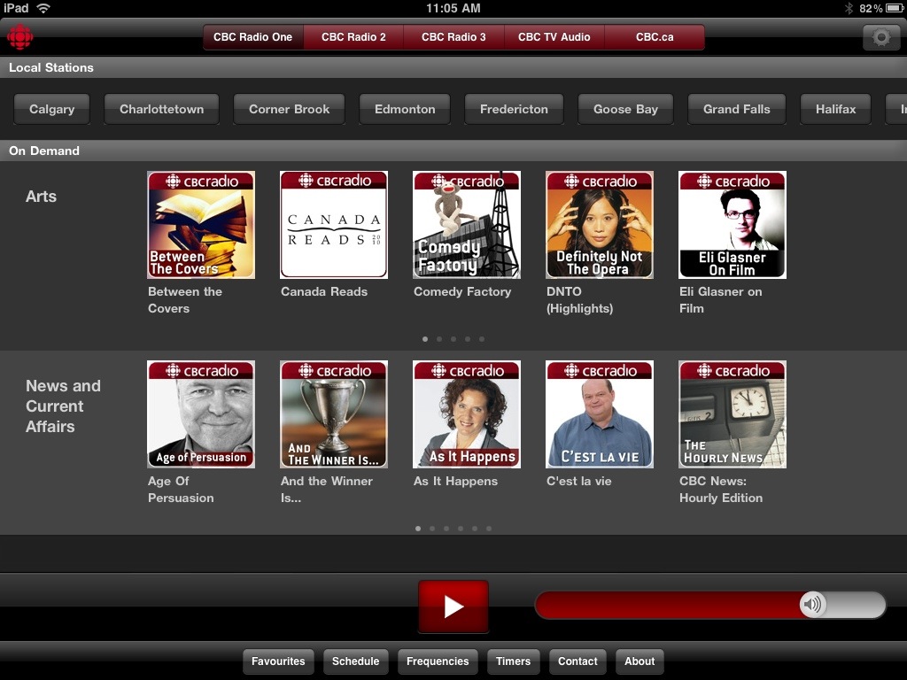Image resolution: width=907 pixels, height=680 pixels.
Task: Click the Arts category label
Action: click(41, 197)
